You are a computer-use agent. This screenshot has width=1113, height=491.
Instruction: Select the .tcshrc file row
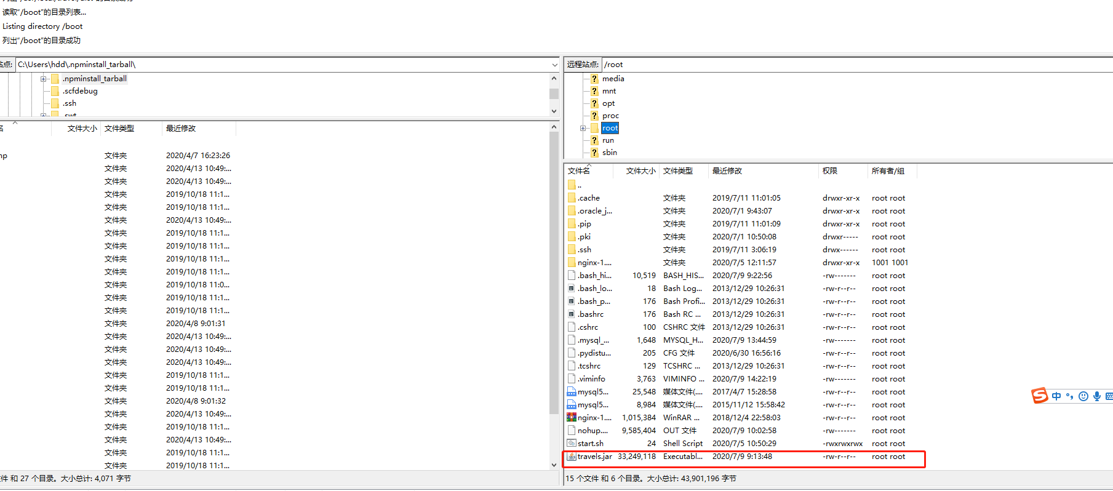click(x=740, y=366)
